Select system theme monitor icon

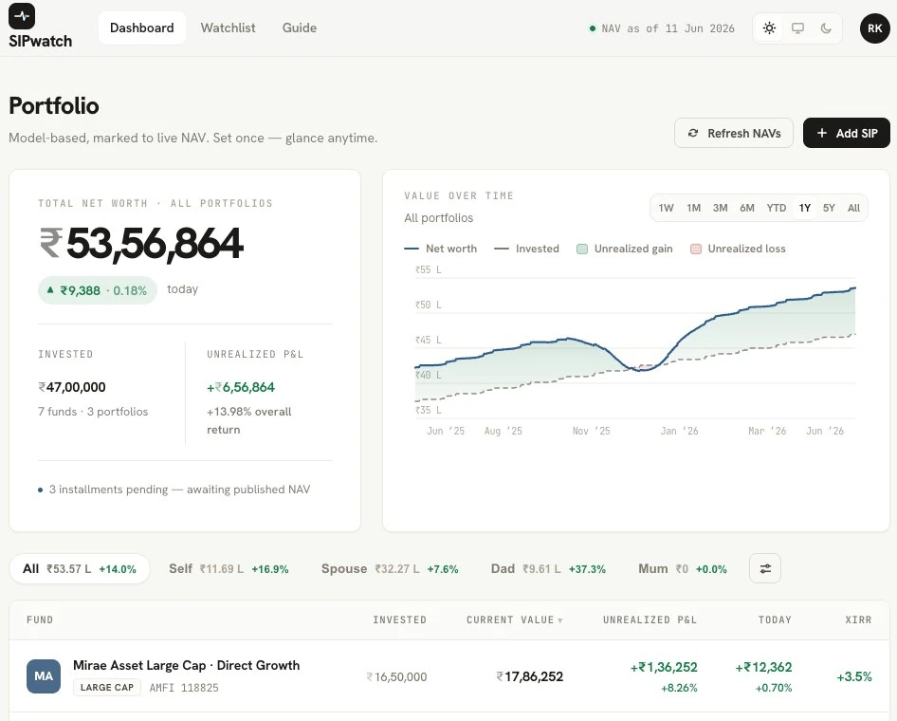pos(797,28)
